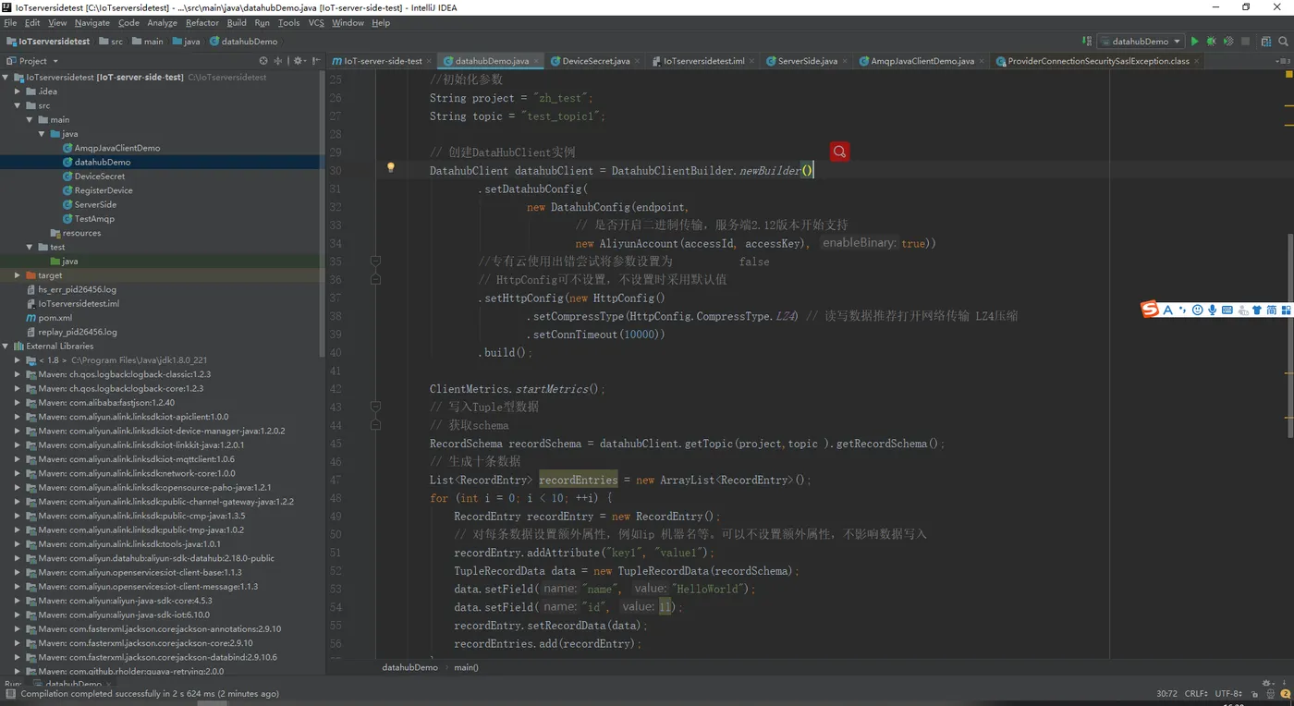Click the Project panel vertical scrollbar
1294x706 pixels.
321,213
